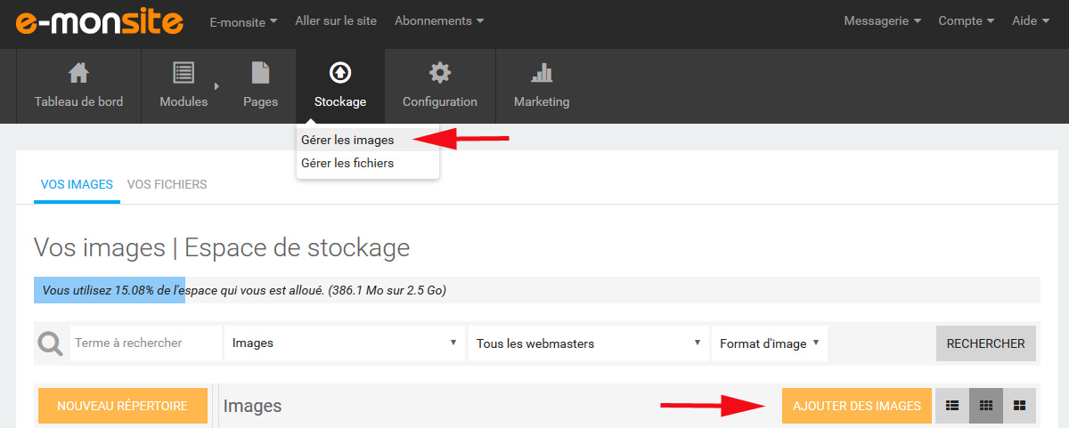1069x428 pixels.
Task: Open Marketing bar chart icon
Action: (x=541, y=72)
